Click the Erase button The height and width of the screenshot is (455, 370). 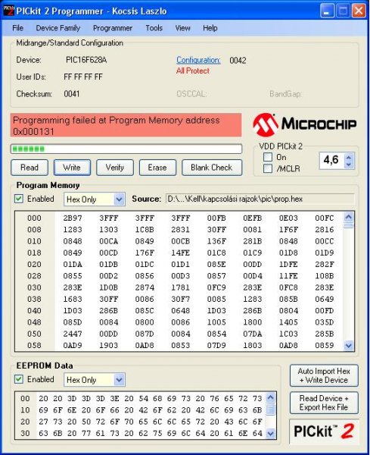157,168
